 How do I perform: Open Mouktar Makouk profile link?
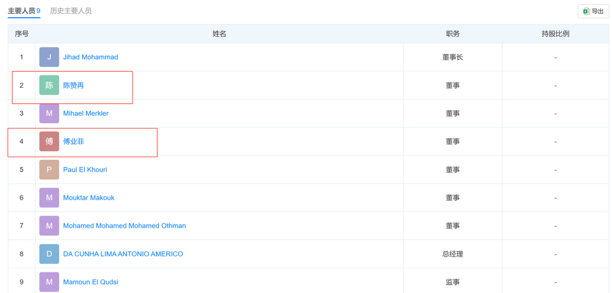click(x=89, y=198)
